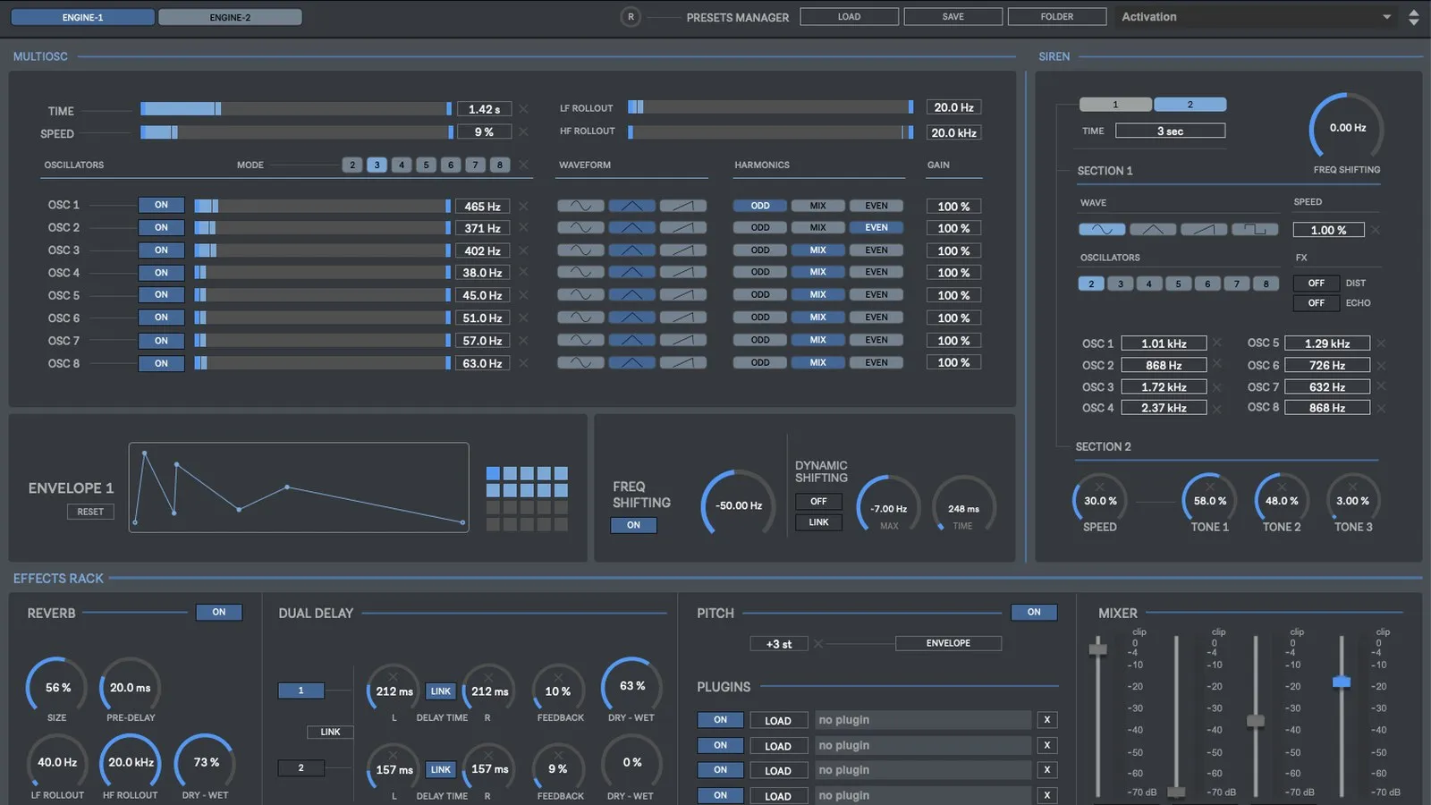1431x805 pixels.
Task: Select EVEN harmonics for OSC 2
Action: click(876, 227)
